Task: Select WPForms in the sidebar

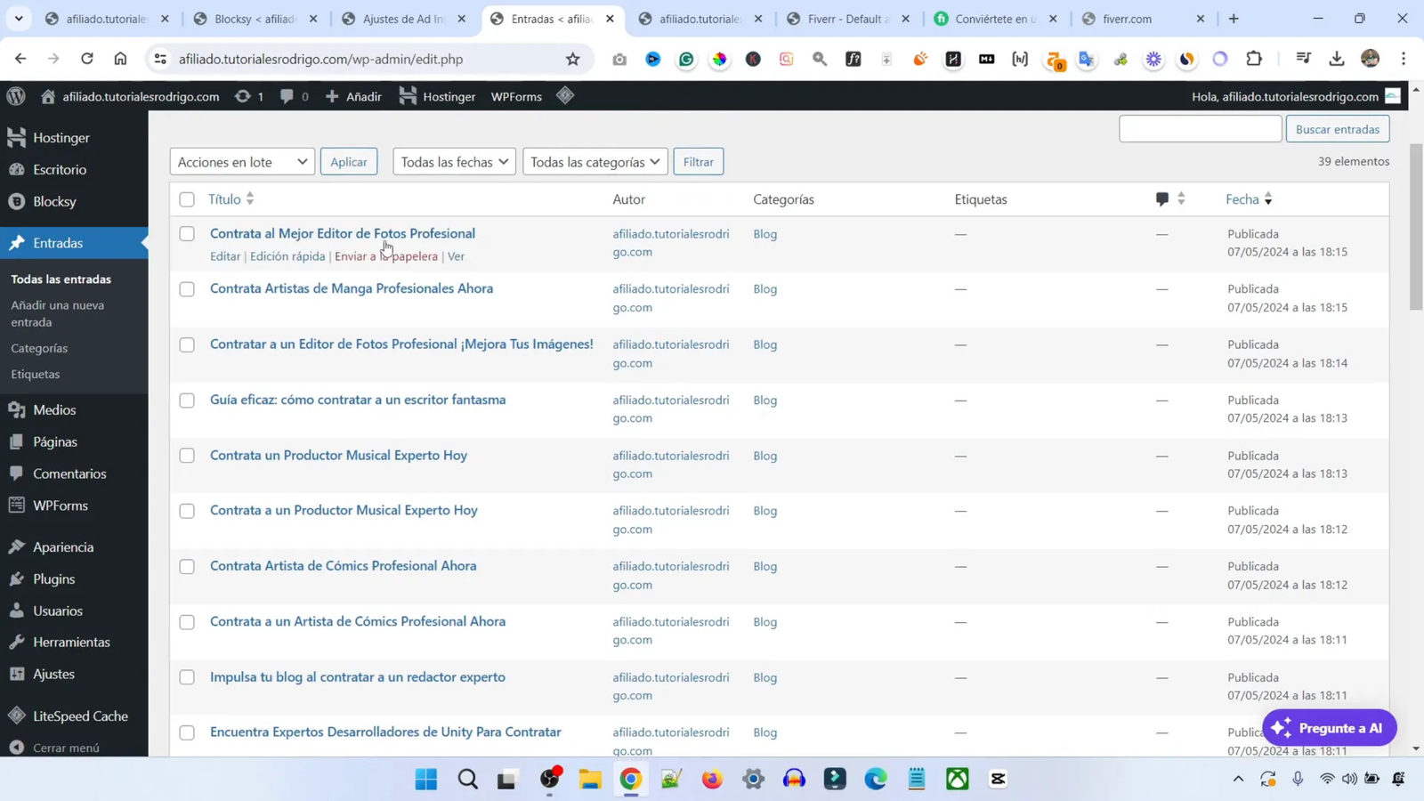Action: (60, 505)
